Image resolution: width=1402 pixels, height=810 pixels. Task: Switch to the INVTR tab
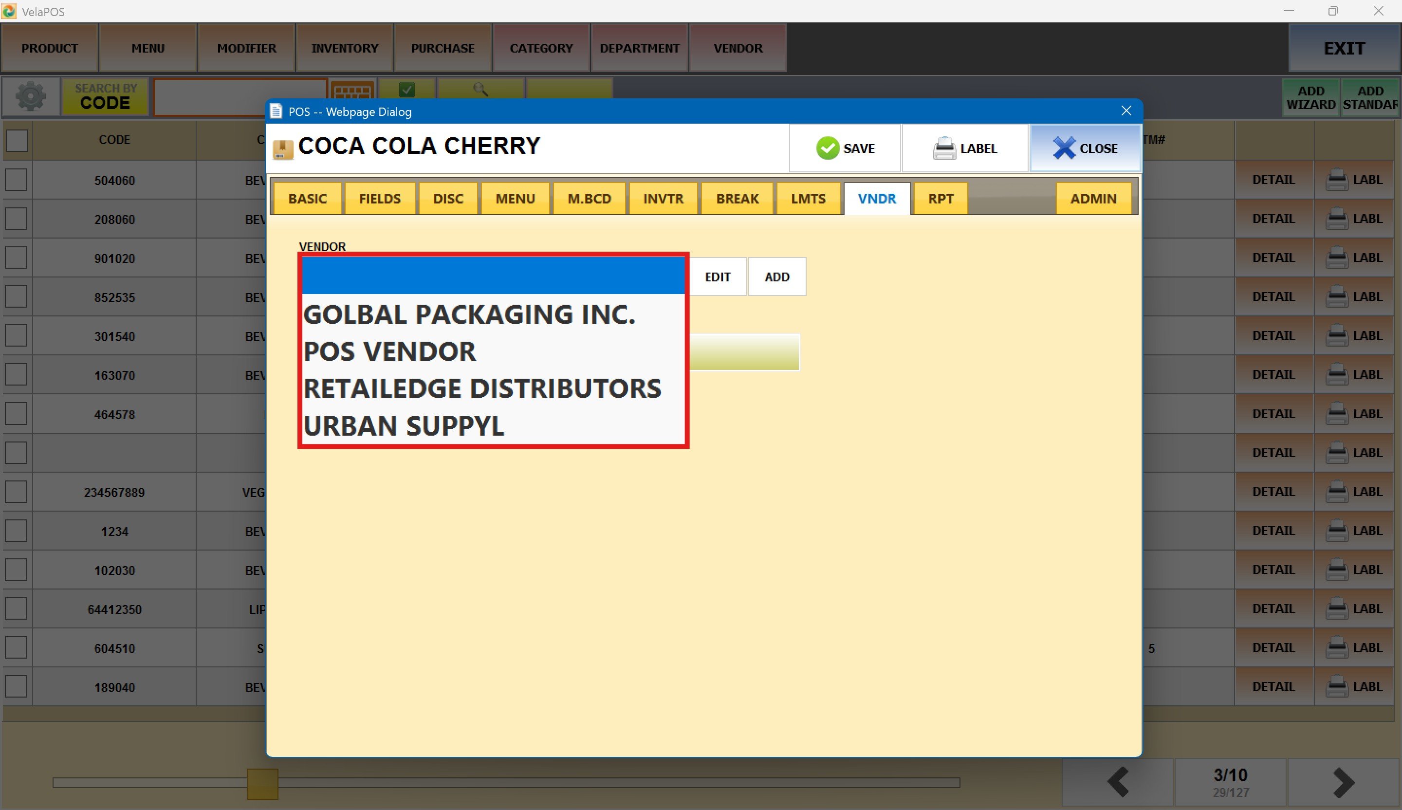(663, 199)
